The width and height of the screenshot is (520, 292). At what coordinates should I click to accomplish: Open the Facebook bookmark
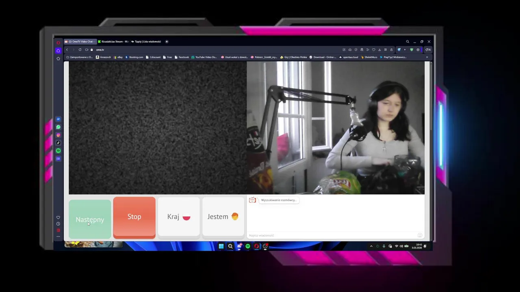point(182,57)
